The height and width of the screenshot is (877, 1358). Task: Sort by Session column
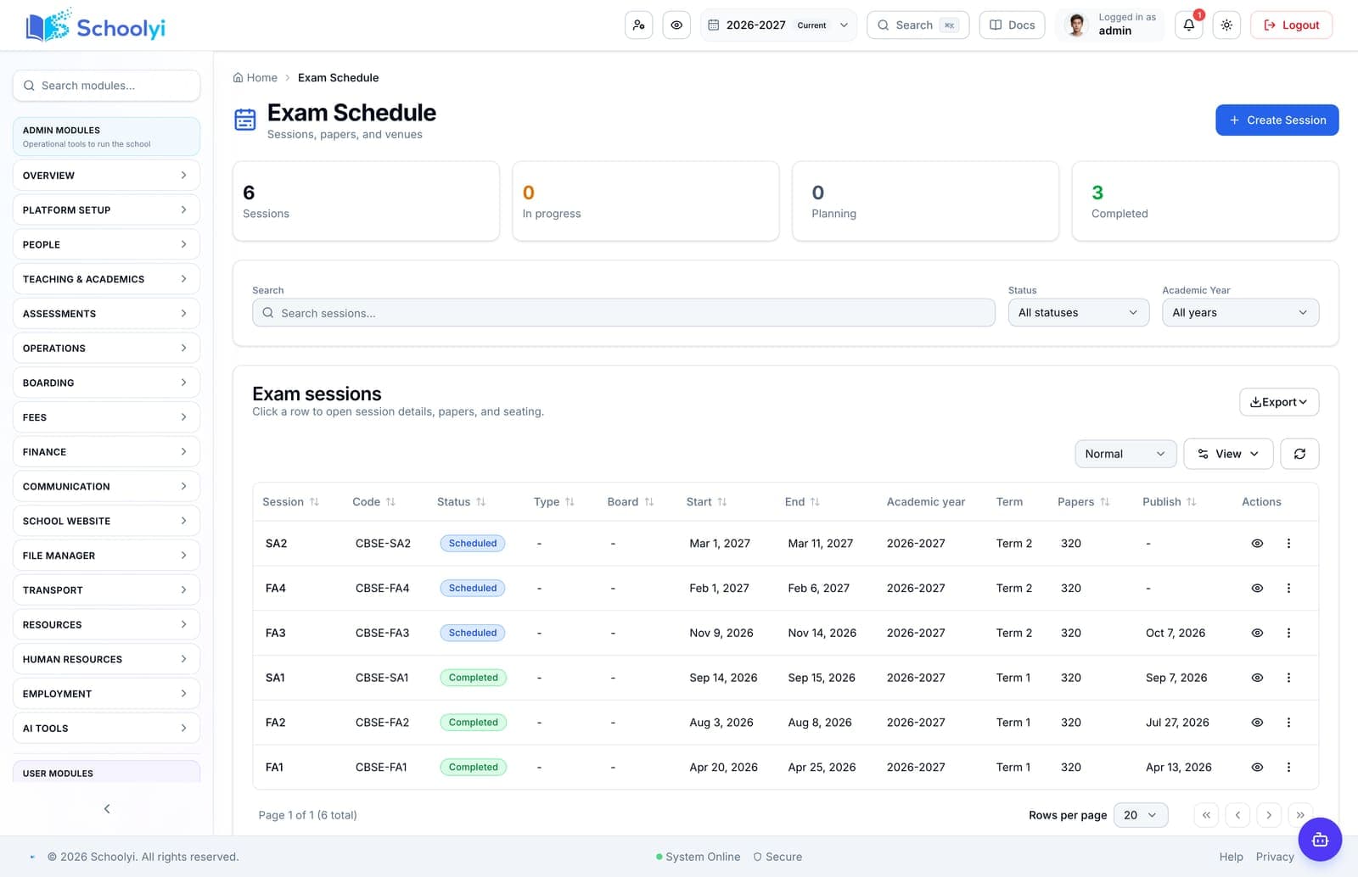(290, 502)
